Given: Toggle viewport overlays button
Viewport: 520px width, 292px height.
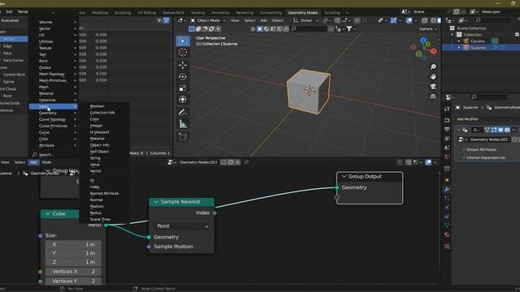Looking at the screenshot, I should click(x=409, y=20).
